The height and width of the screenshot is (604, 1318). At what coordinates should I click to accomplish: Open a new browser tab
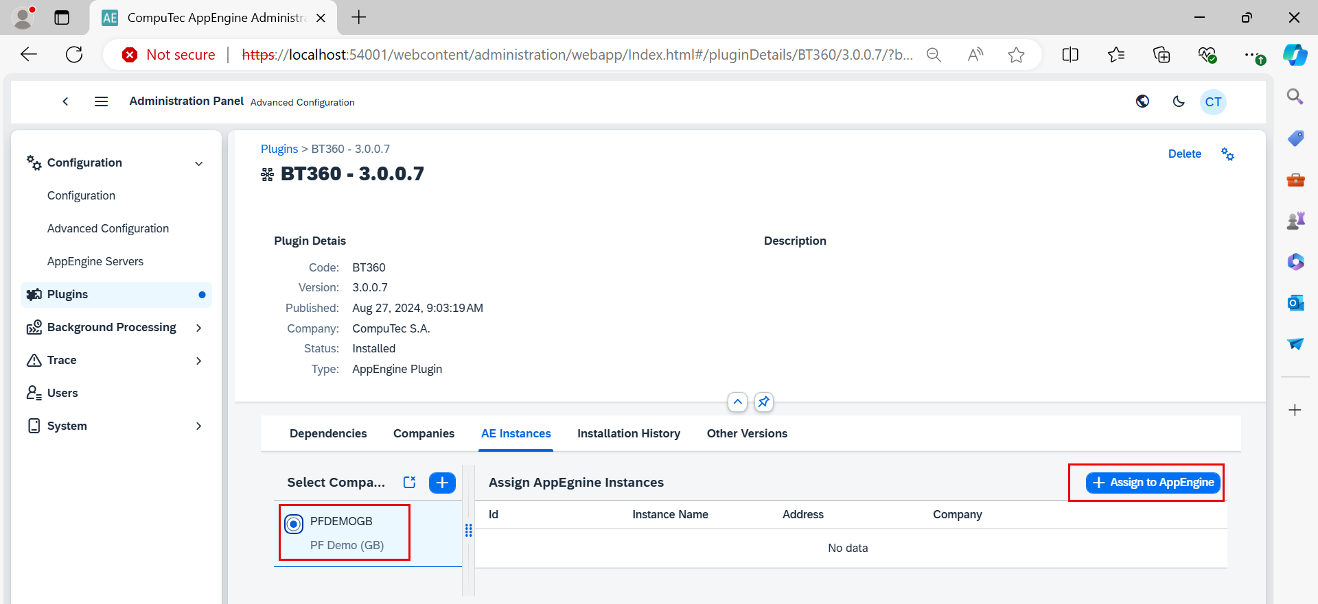[358, 17]
